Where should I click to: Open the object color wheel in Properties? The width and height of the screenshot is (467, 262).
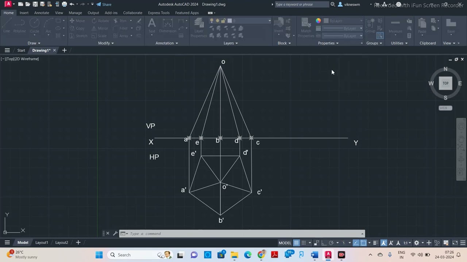[x=318, y=21]
